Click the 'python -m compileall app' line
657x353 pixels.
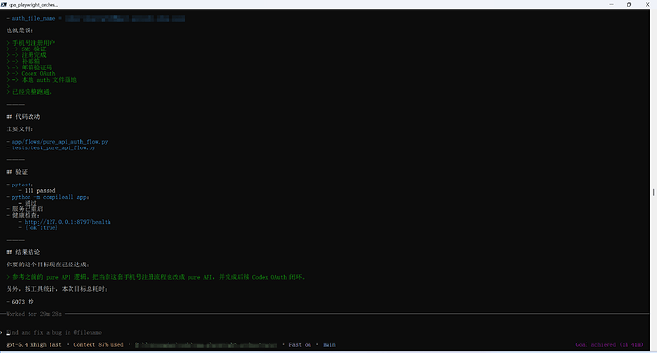(50, 197)
